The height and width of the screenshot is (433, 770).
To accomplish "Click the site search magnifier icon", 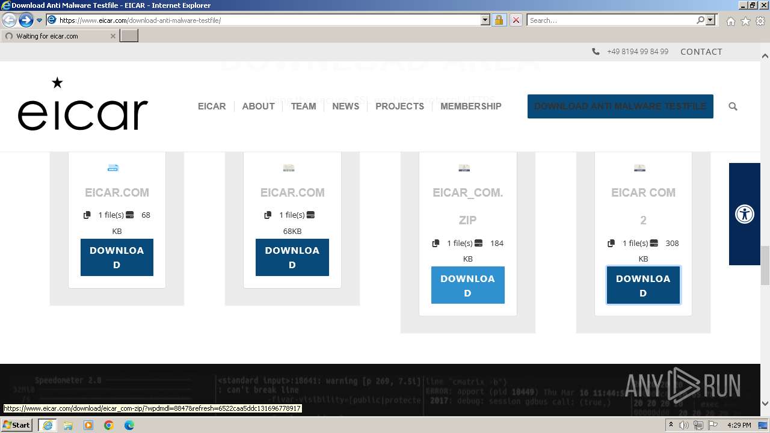I will click(x=733, y=106).
